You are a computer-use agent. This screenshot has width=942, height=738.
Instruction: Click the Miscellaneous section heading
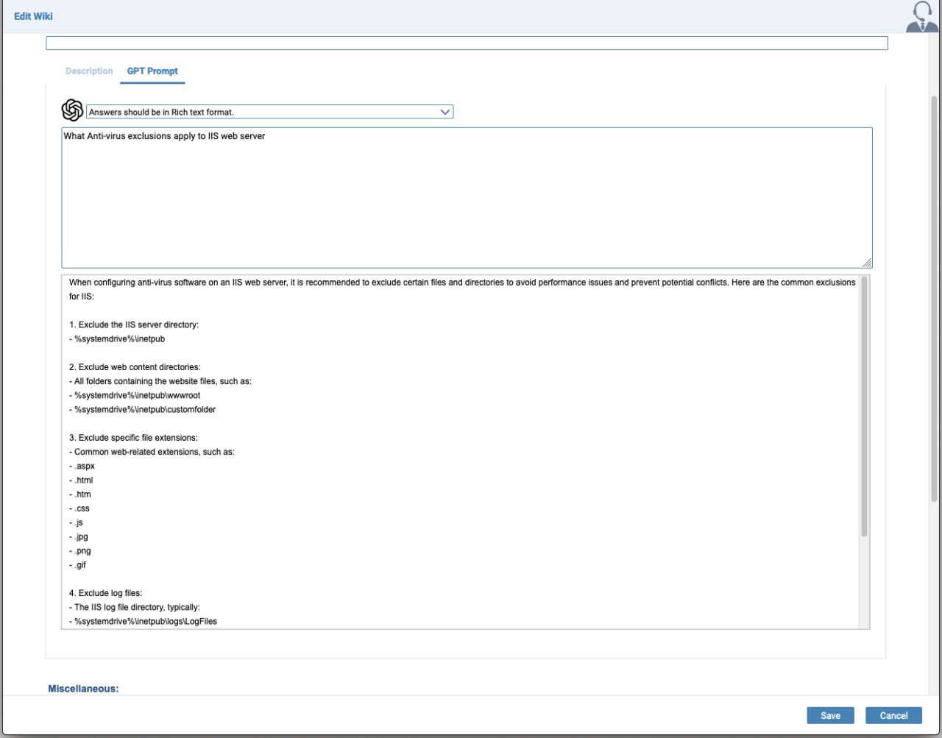tap(83, 689)
